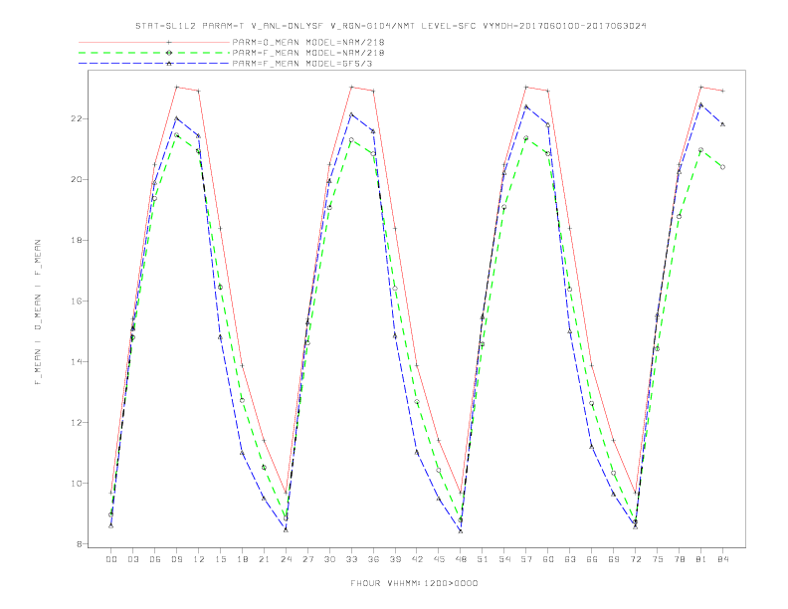Viewport: 788px width, 609px height.
Task: Click the chart title starting with STAT=SL1L2
Action: 390,26
